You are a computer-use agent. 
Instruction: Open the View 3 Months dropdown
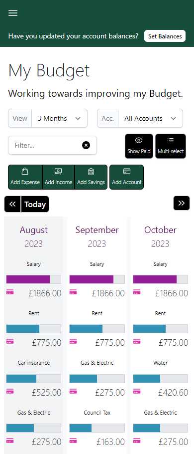[59, 118]
